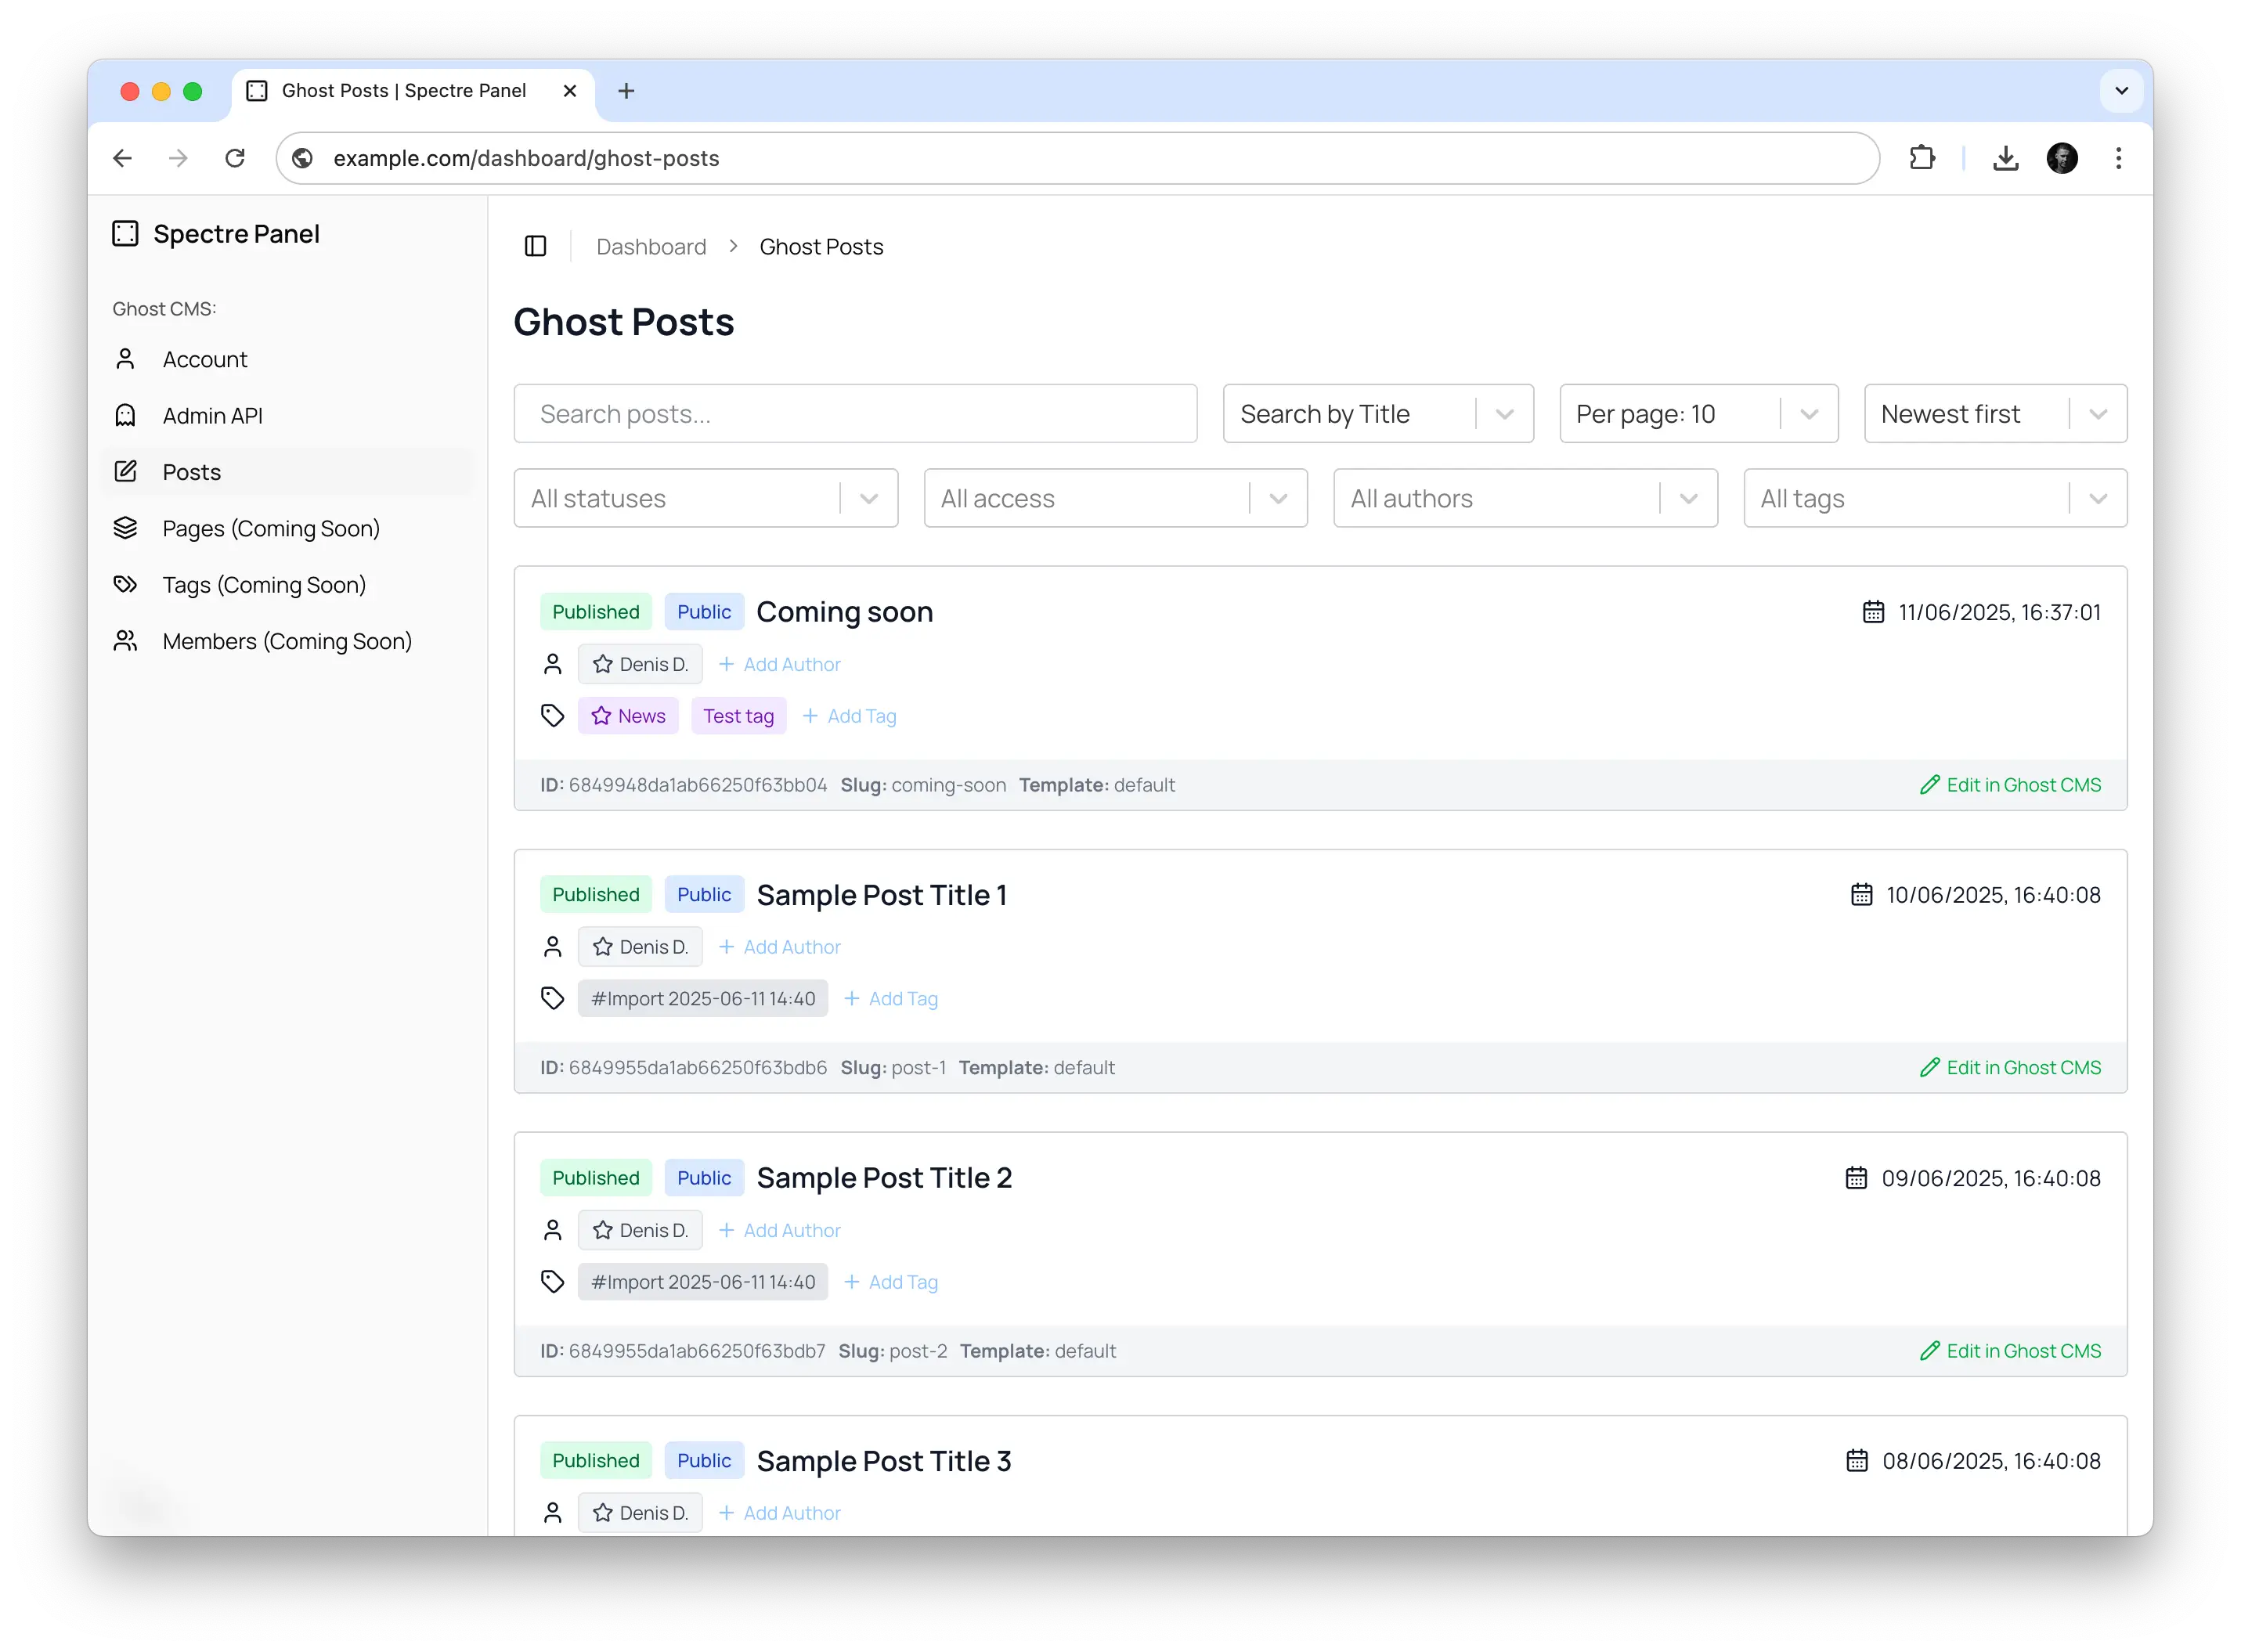The height and width of the screenshot is (1652, 2241).
Task: Click Add Tag on Sample Post Title 2
Action: pos(891,1282)
